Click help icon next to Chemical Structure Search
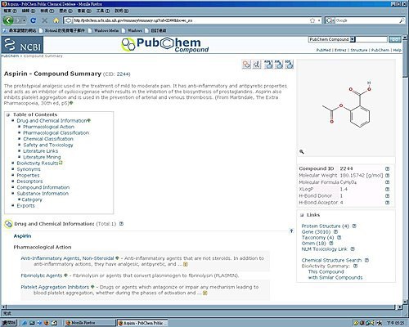 click(x=366, y=260)
